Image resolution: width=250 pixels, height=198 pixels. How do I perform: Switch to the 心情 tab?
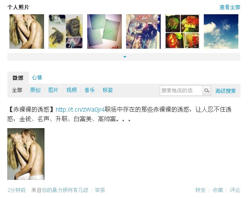[x=37, y=78]
